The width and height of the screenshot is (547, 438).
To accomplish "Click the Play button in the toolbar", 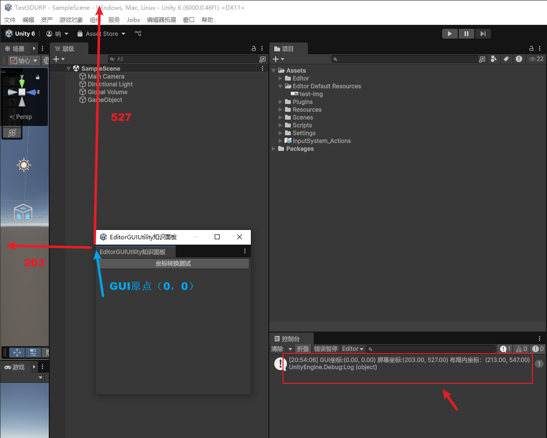I will click(450, 34).
